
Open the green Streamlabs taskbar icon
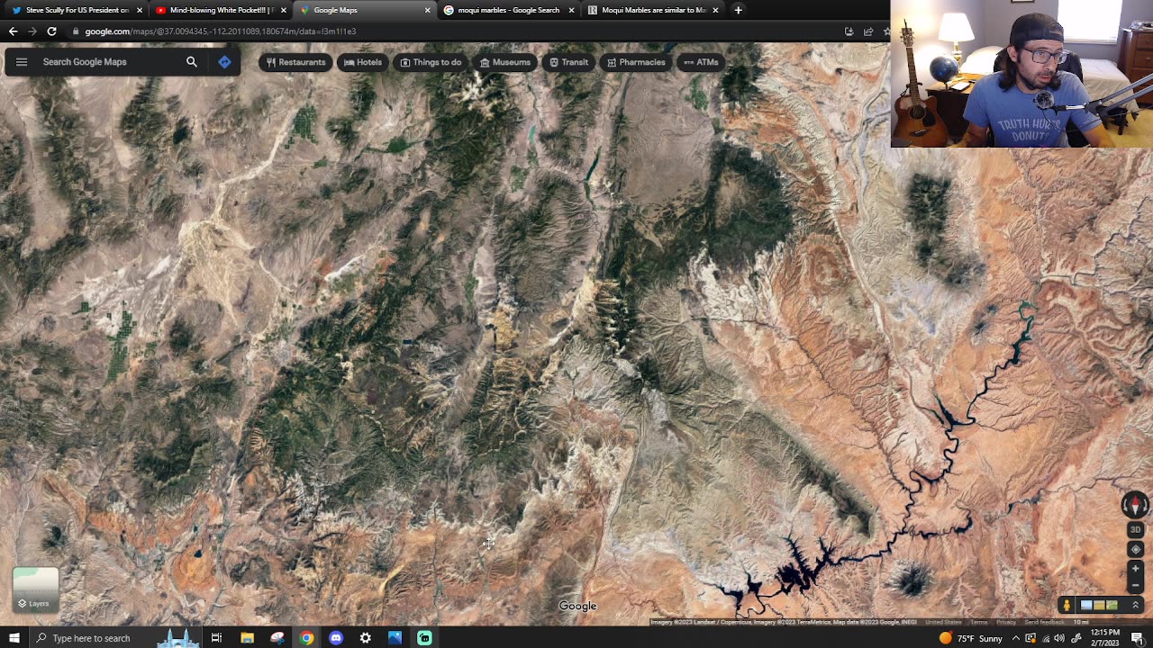424,638
